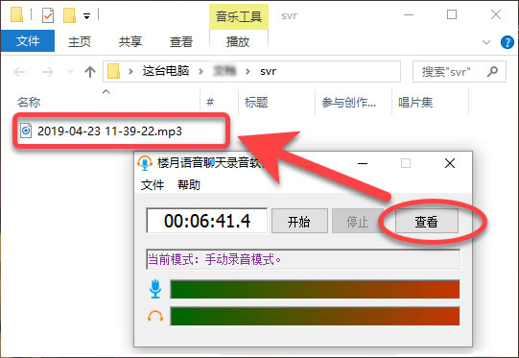The image size is (519, 358).
Task: Close the Explorer svr window
Action: (496, 14)
